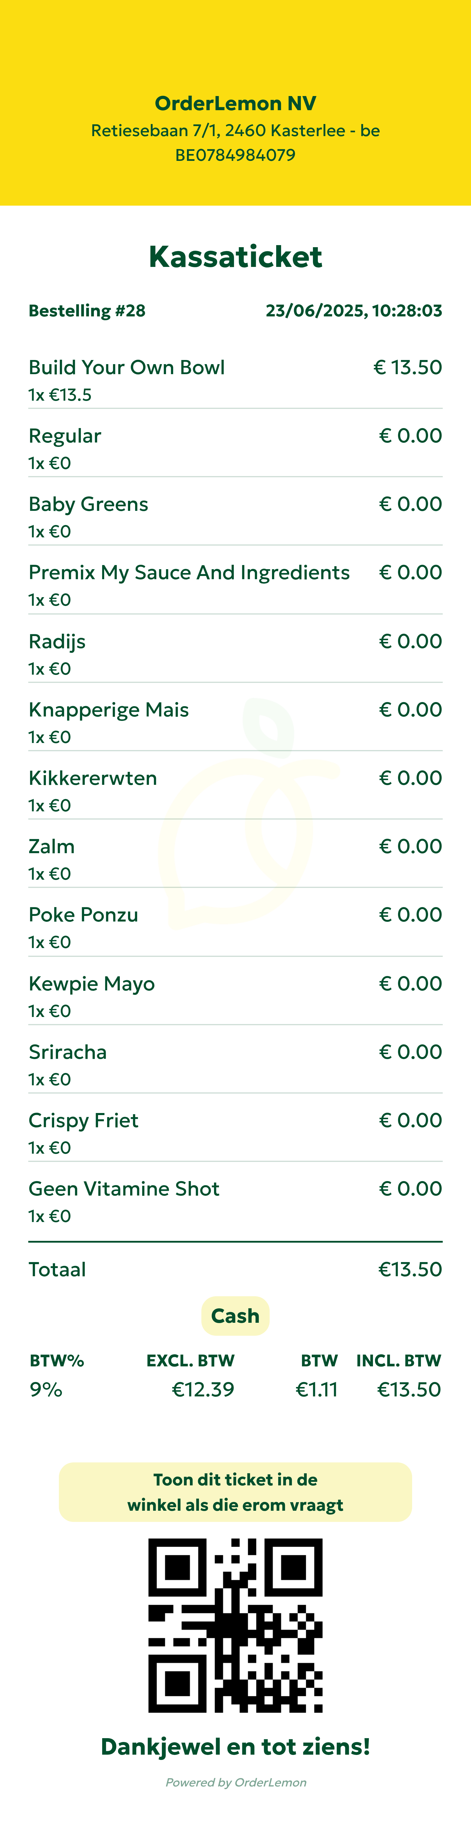Click the Totaal amount €13.50
This screenshot has width=471, height=1823.
(x=409, y=1269)
